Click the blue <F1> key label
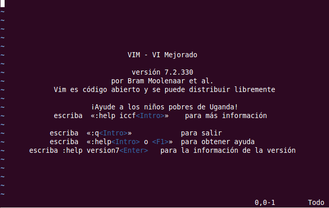The height and width of the screenshot is (208, 329). click(160, 142)
